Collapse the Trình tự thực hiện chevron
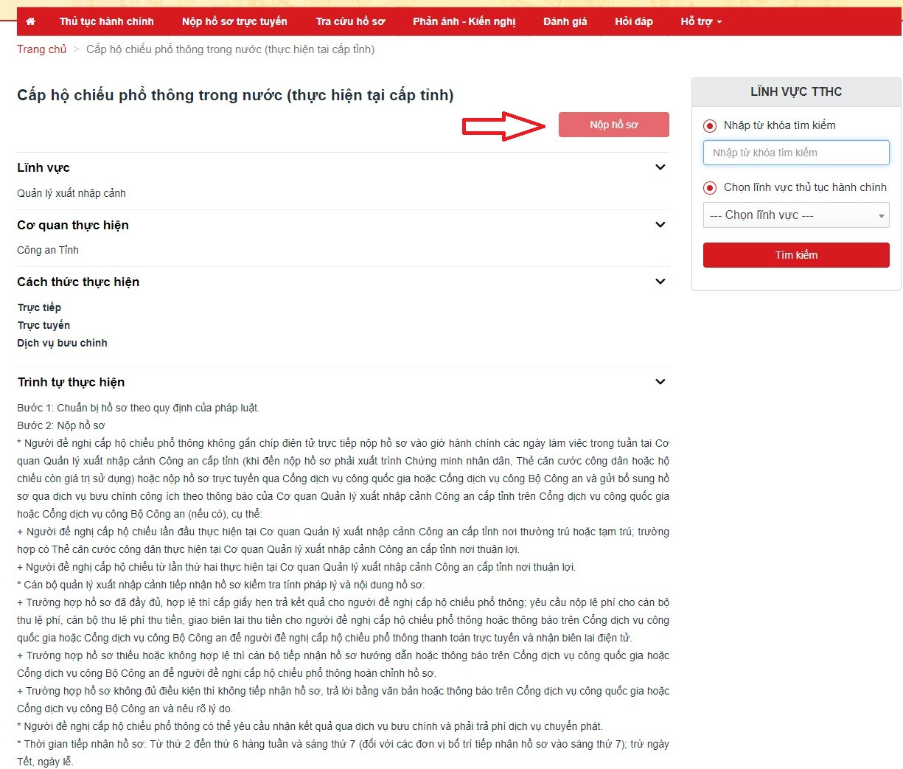The height and width of the screenshot is (769, 903). click(660, 382)
